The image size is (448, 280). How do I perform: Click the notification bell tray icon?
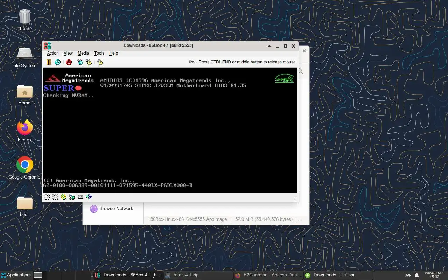[x=417, y=275]
